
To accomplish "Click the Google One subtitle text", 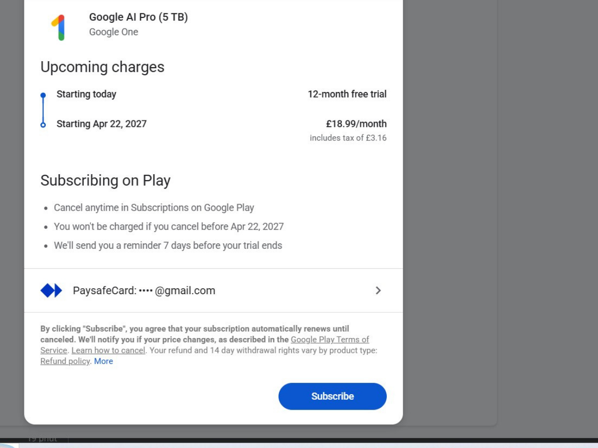I will (114, 32).
